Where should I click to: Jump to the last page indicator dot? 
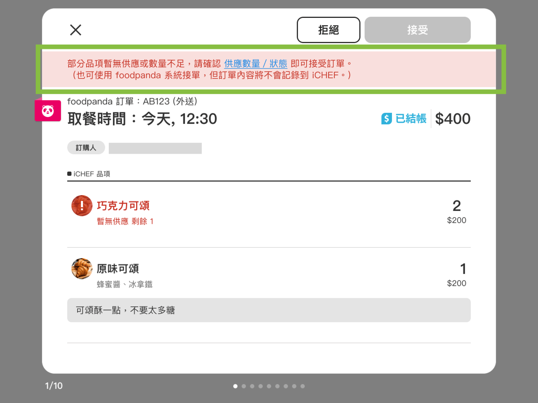tap(303, 386)
